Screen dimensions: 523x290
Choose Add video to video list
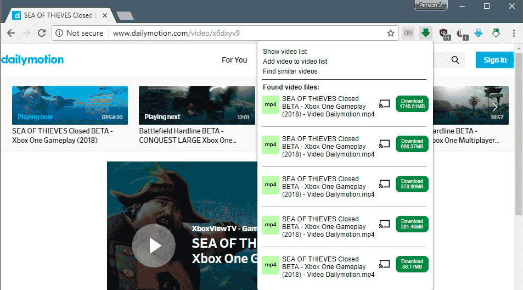(295, 62)
